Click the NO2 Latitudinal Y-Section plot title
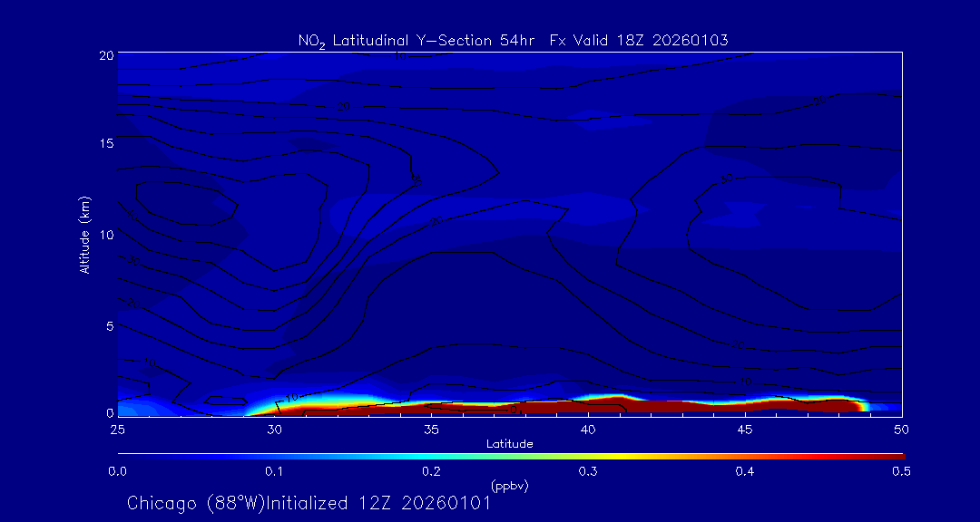The width and height of the screenshot is (980, 522). (513, 40)
